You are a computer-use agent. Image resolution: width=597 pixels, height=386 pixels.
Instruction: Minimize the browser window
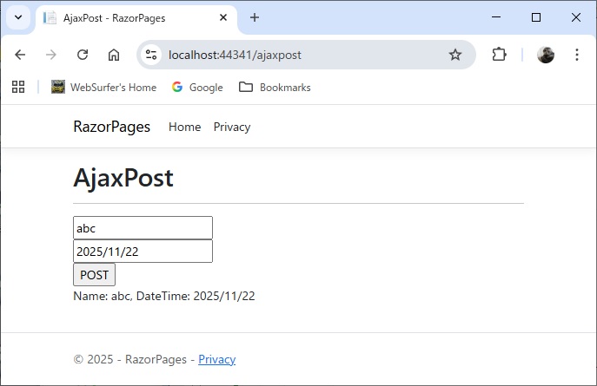[496, 17]
